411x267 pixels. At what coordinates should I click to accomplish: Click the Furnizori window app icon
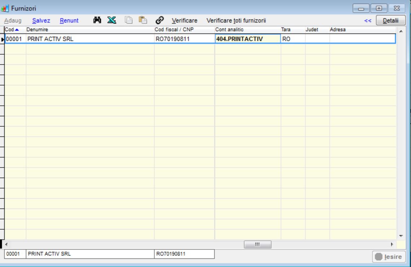[x=5, y=8]
